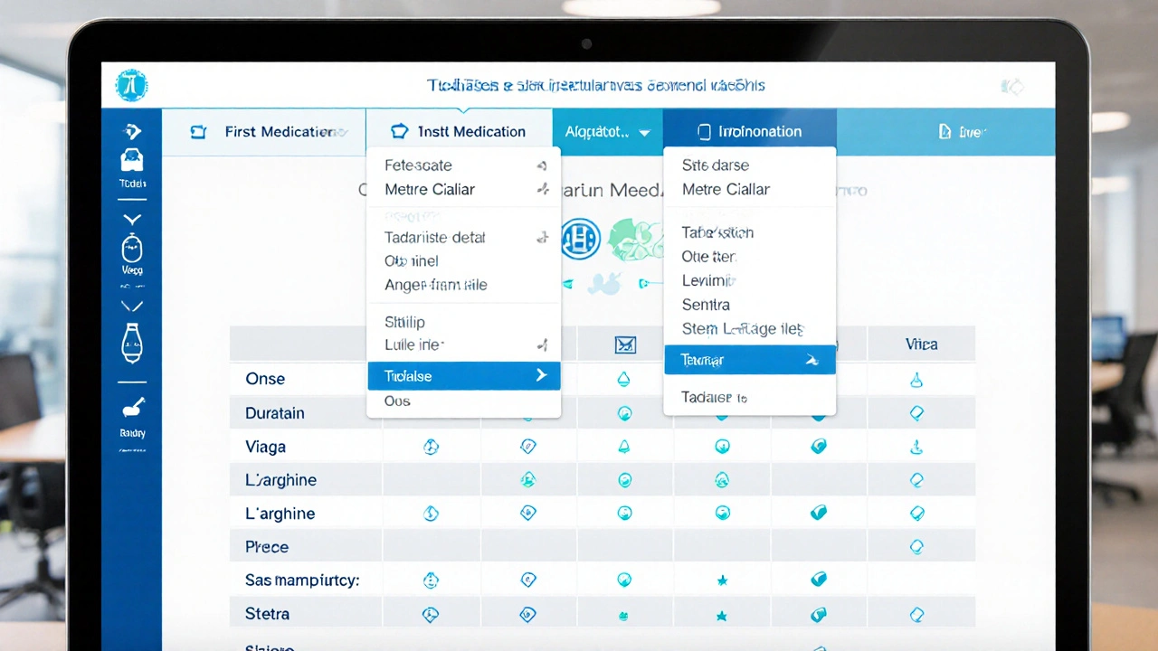This screenshot has height=651, width=1158.
Task: Click the circular app logo in the top-left corner
Action: pos(131,86)
